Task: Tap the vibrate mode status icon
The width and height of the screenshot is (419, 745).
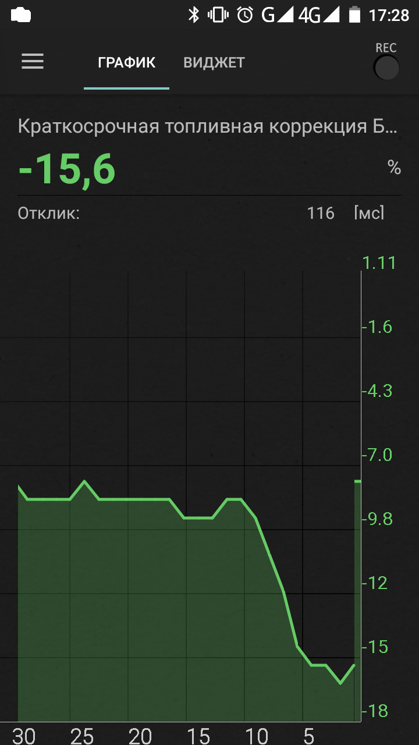Action: coord(218,15)
